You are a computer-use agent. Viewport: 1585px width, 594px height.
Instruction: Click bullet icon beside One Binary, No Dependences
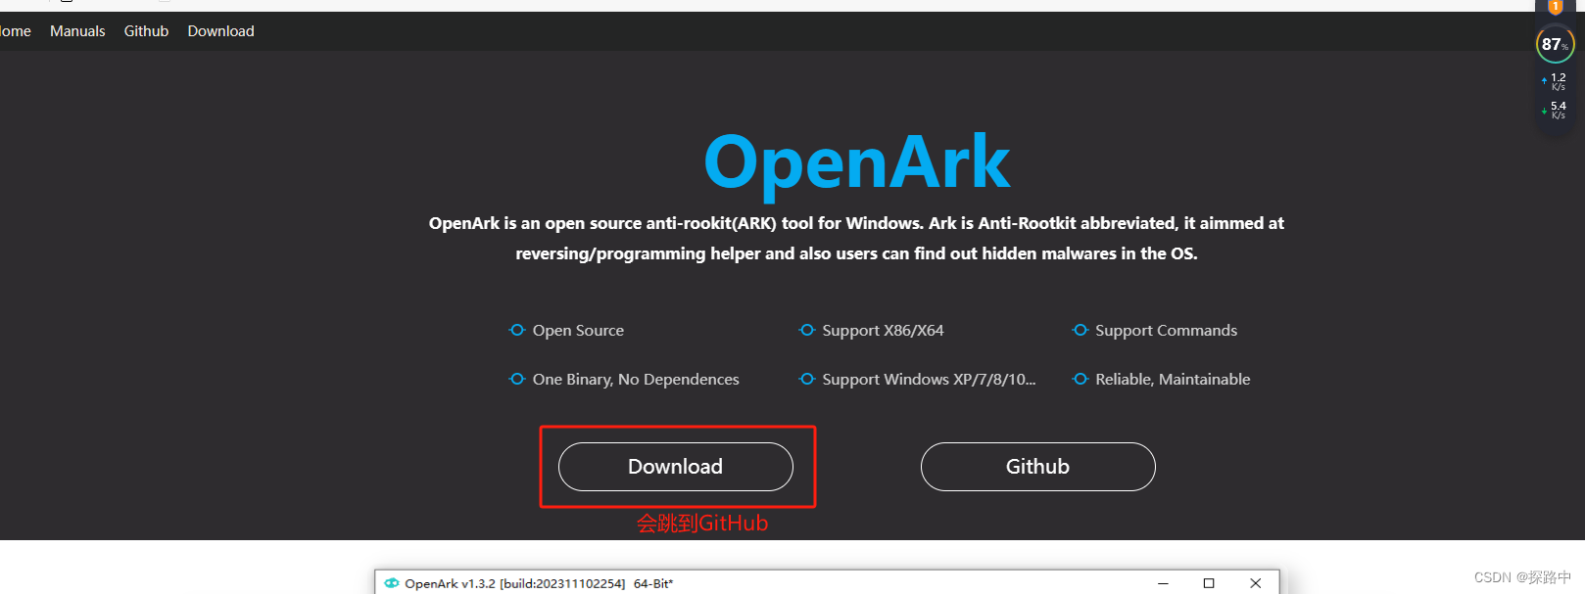click(x=517, y=379)
